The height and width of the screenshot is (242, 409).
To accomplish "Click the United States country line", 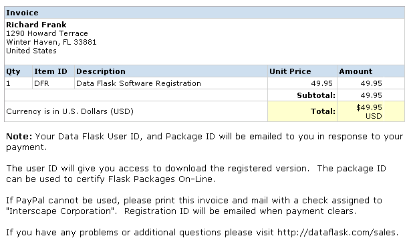I will pyautogui.click(x=31, y=51).
